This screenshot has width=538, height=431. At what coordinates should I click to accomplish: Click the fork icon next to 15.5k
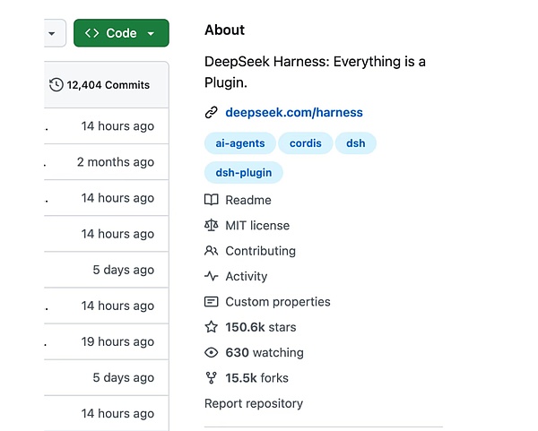[211, 378]
